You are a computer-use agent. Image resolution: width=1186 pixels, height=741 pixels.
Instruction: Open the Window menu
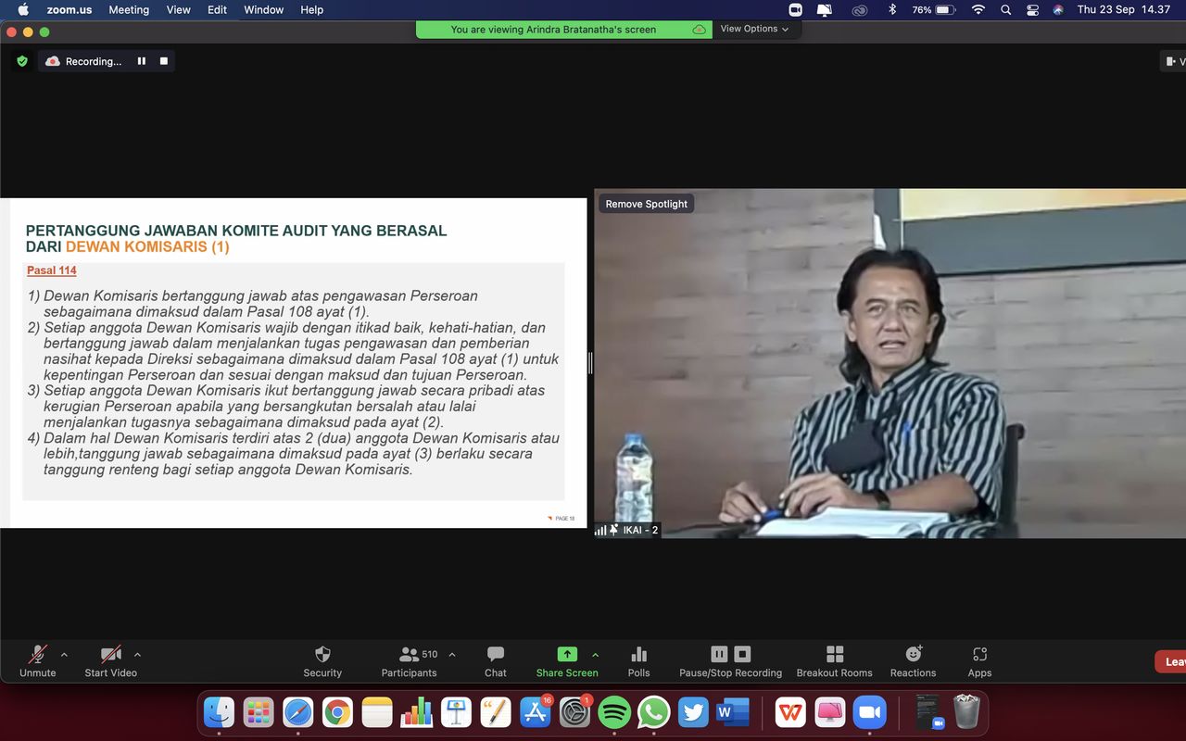pyautogui.click(x=264, y=9)
